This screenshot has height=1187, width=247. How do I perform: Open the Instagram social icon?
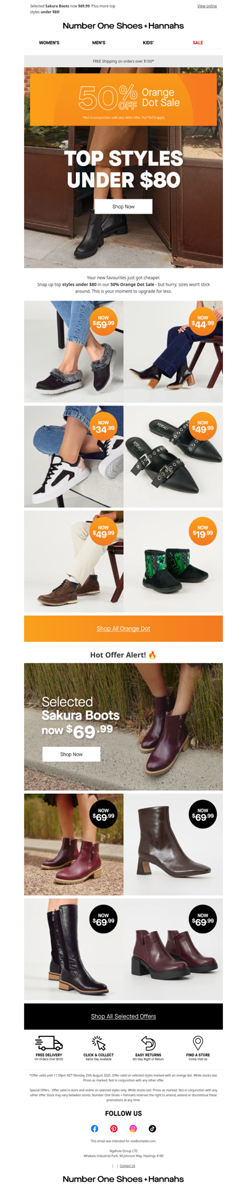[133, 1128]
